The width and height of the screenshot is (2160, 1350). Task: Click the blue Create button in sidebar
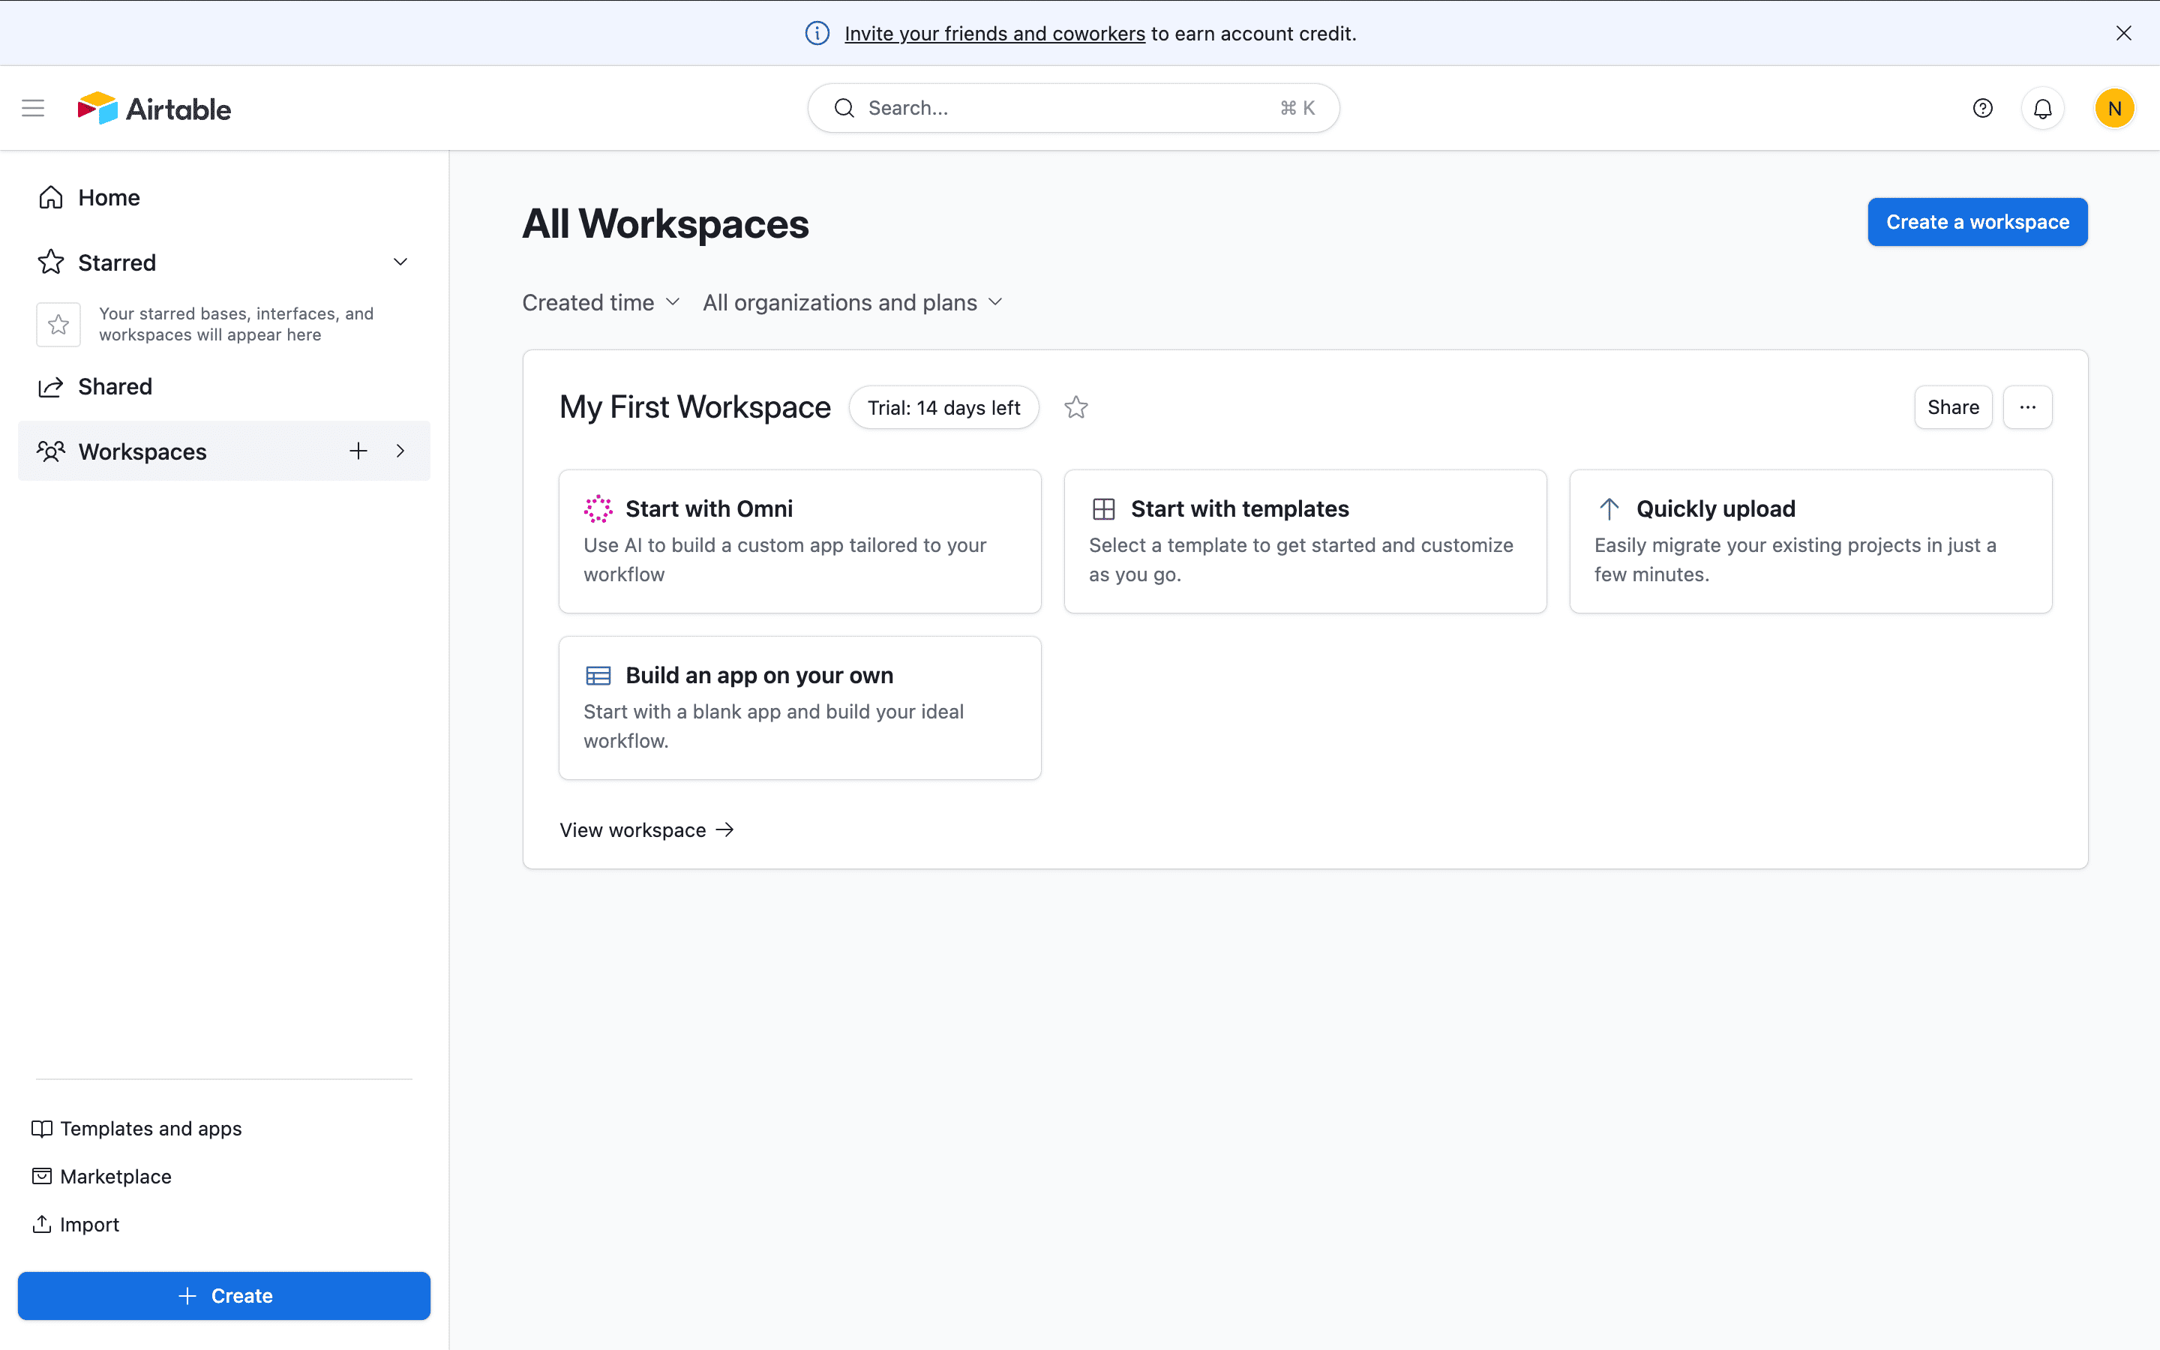[224, 1295]
